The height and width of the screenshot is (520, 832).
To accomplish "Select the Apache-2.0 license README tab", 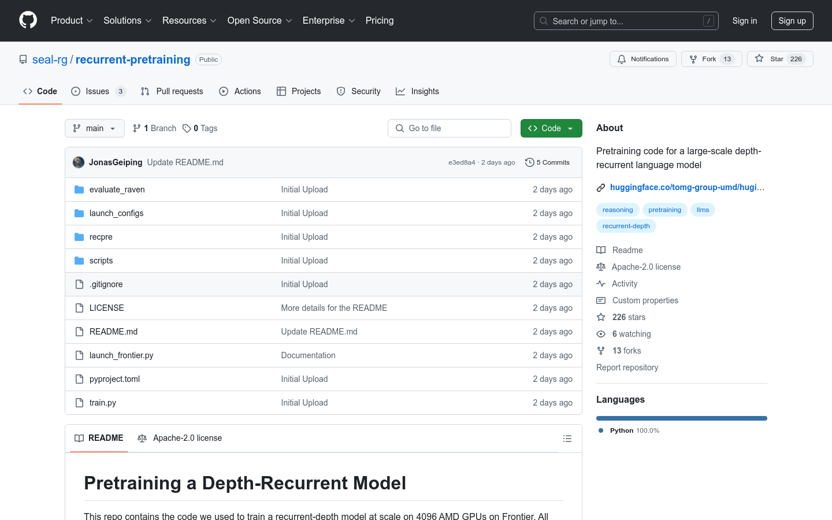I will click(x=180, y=438).
